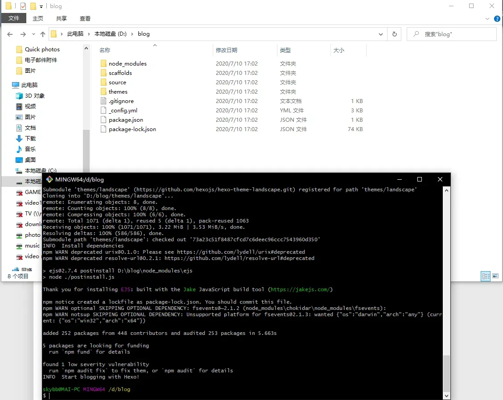The height and width of the screenshot is (400, 503).
Task: Select the package.json file icon
Action: [103, 120]
